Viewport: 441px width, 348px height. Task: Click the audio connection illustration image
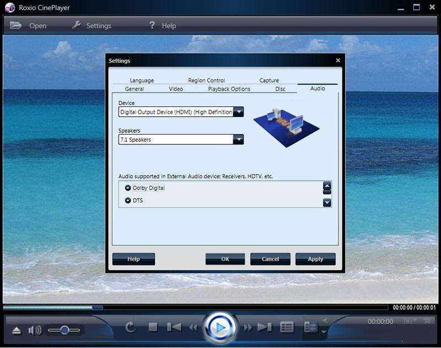(286, 127)
